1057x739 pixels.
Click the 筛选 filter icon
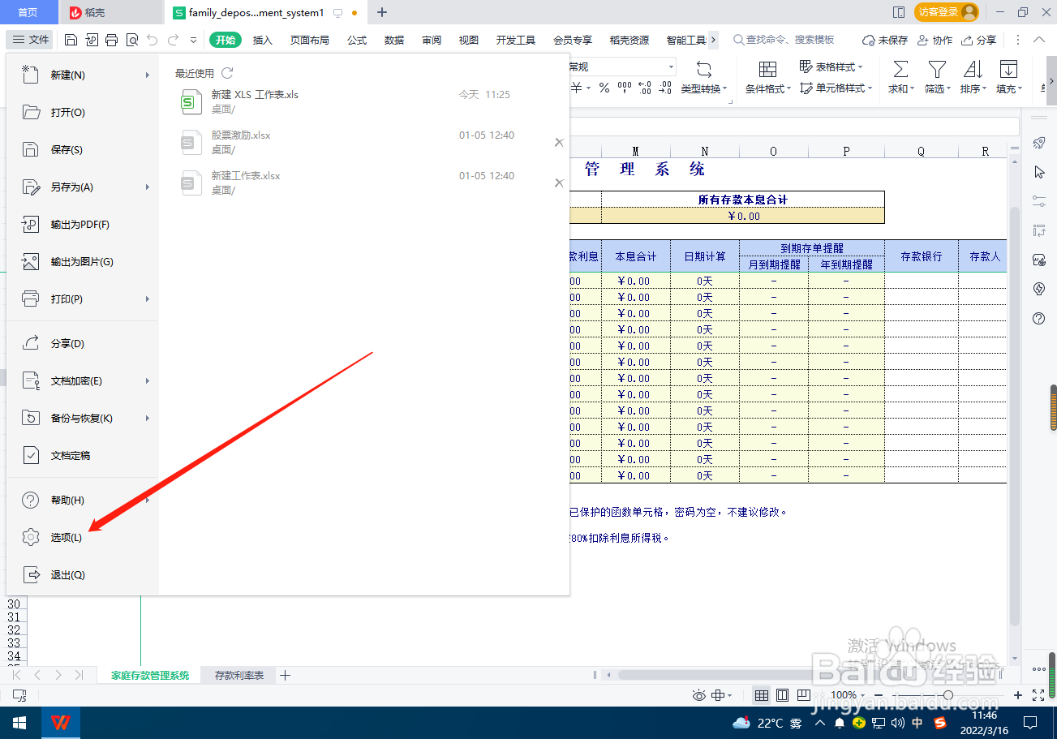tap(937, 70)
